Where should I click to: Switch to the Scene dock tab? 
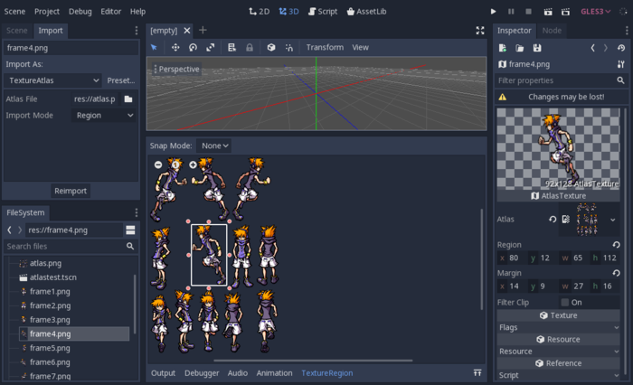tap(17, 30)
